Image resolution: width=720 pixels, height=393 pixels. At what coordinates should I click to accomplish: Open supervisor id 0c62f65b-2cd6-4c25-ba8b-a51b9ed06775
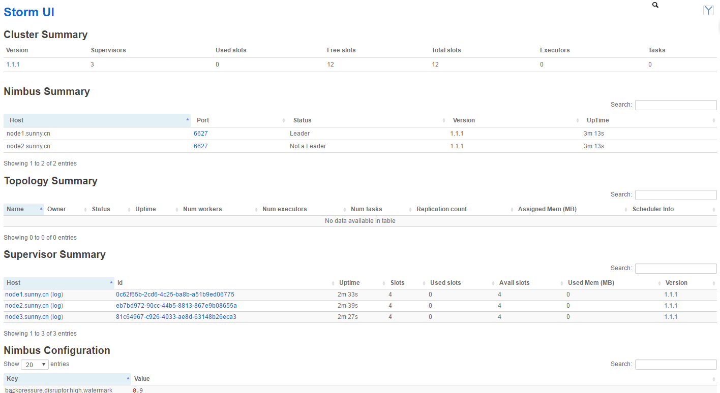175,294
